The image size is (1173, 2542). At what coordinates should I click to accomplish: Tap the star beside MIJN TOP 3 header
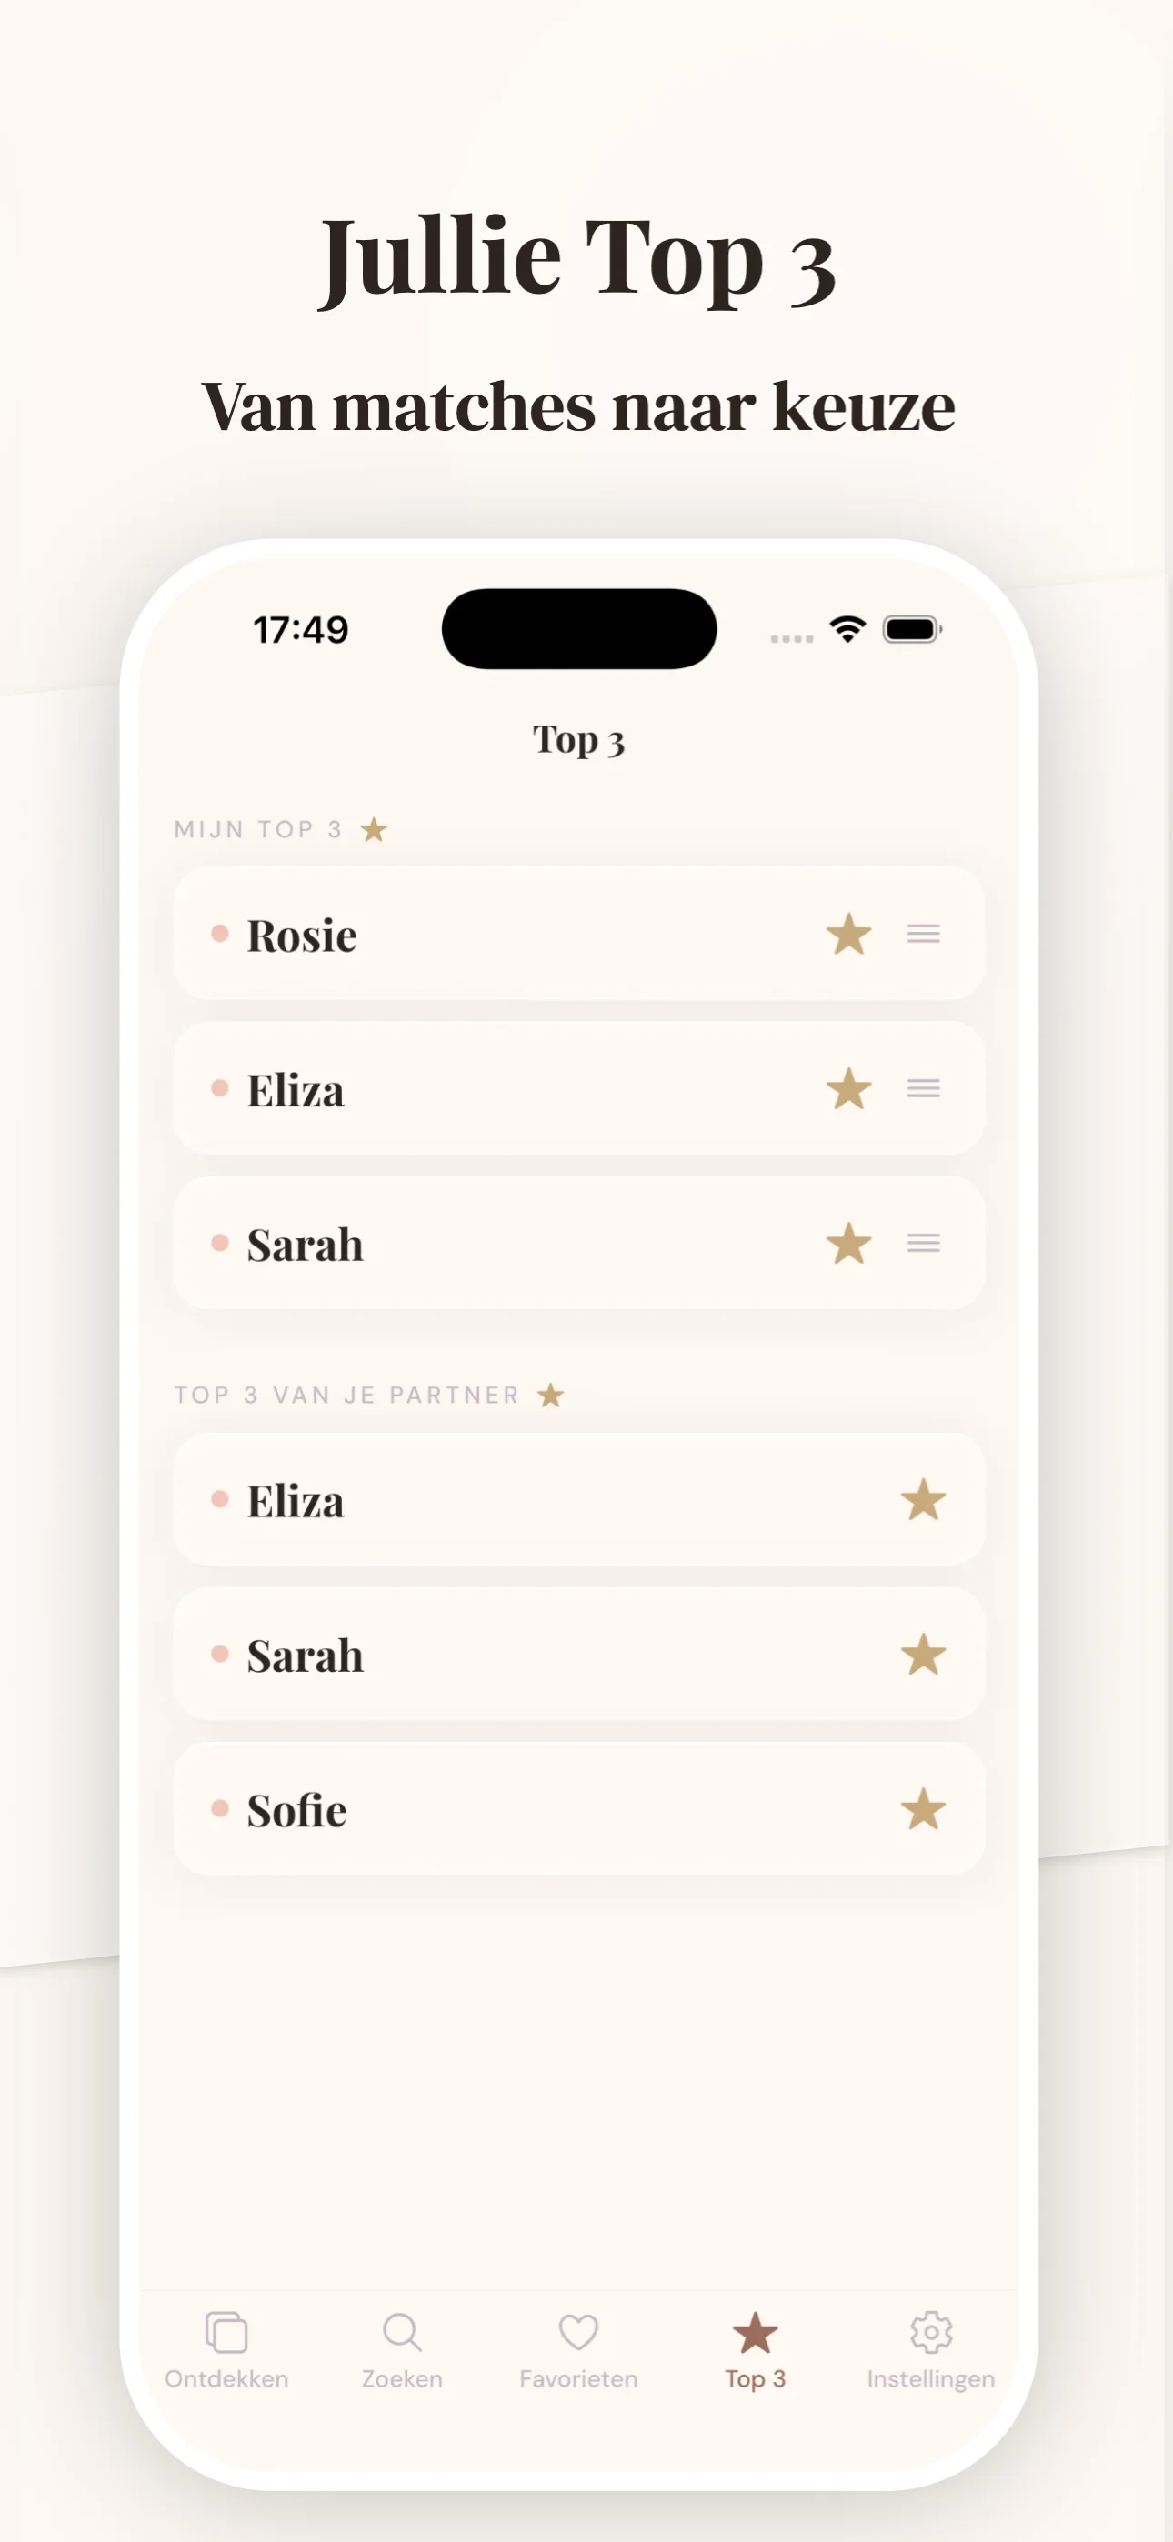point(373,829)
